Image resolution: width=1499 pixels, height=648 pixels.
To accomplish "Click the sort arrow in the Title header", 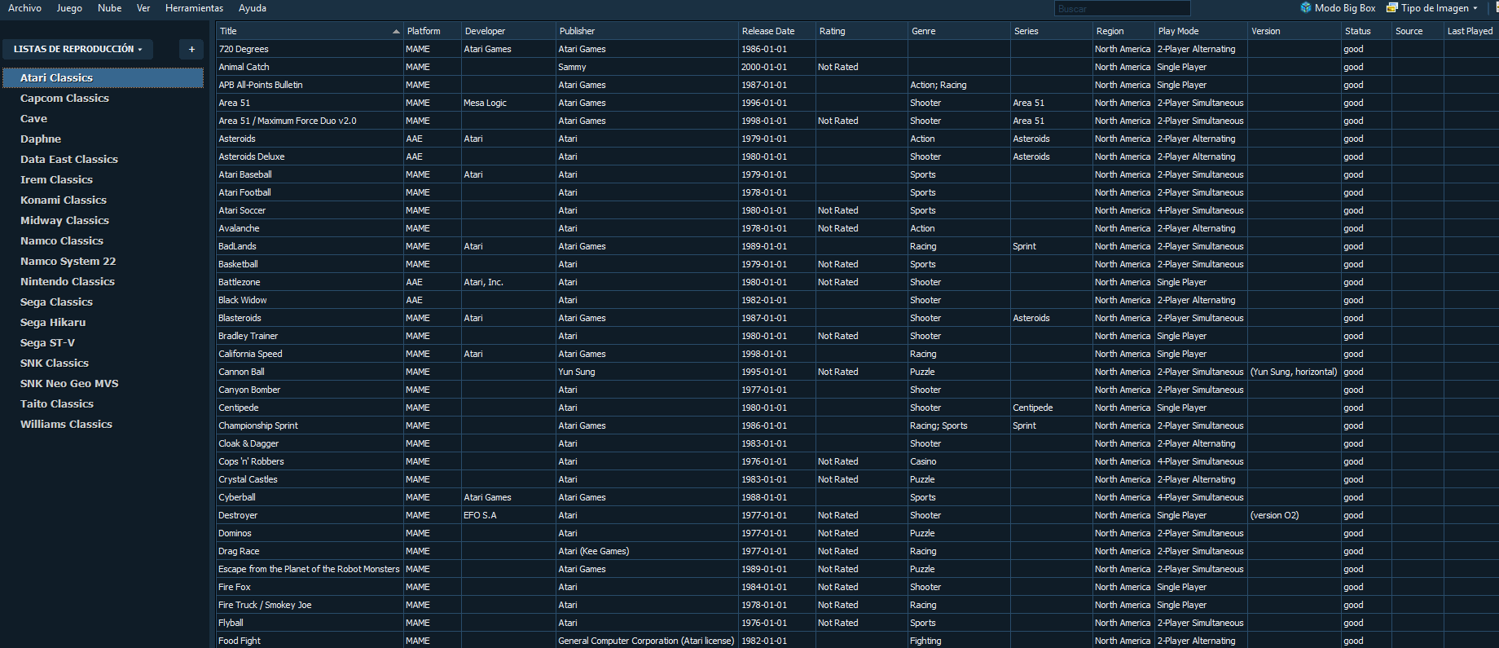I will pos(396,32).
